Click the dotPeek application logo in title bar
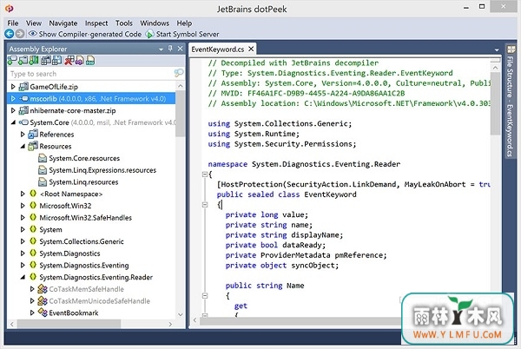This screenshot has height=349, width=521. 9,9
